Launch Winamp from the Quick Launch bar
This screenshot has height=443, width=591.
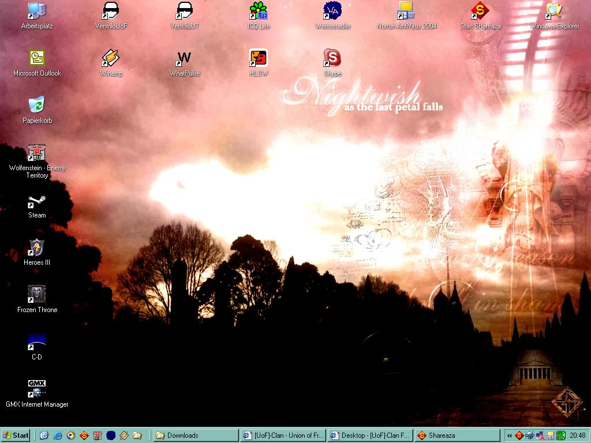tap(124, 436)
